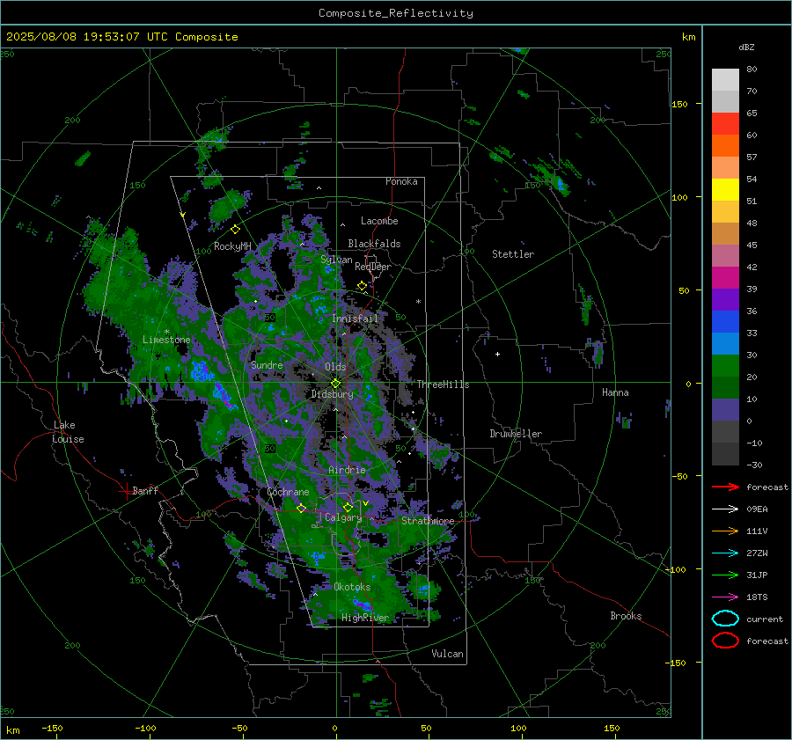This screenshot has height=740, width=792.
Task: Click the Strathmore label
Action: pyautogui.click(x=428, y=521)
